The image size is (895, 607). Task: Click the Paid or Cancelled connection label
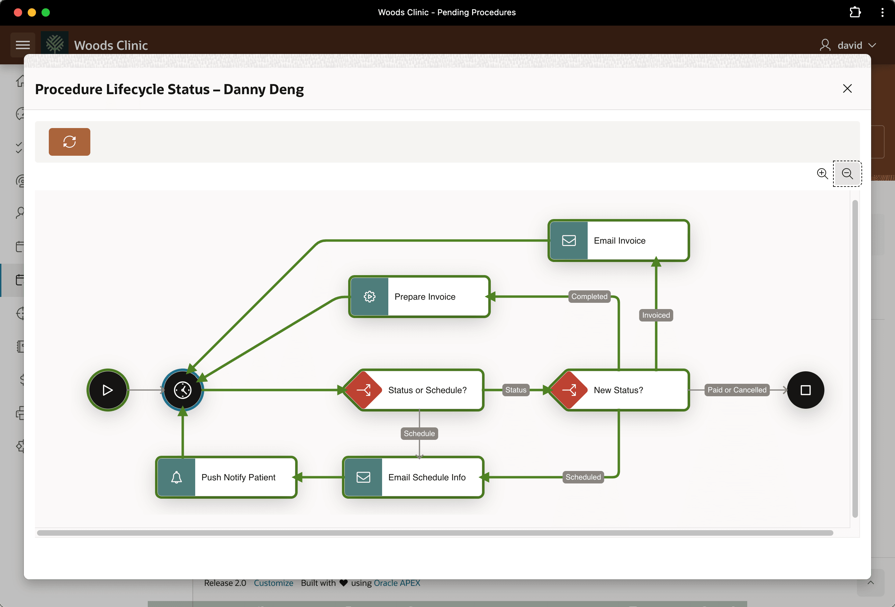click(x=737, y=390)
